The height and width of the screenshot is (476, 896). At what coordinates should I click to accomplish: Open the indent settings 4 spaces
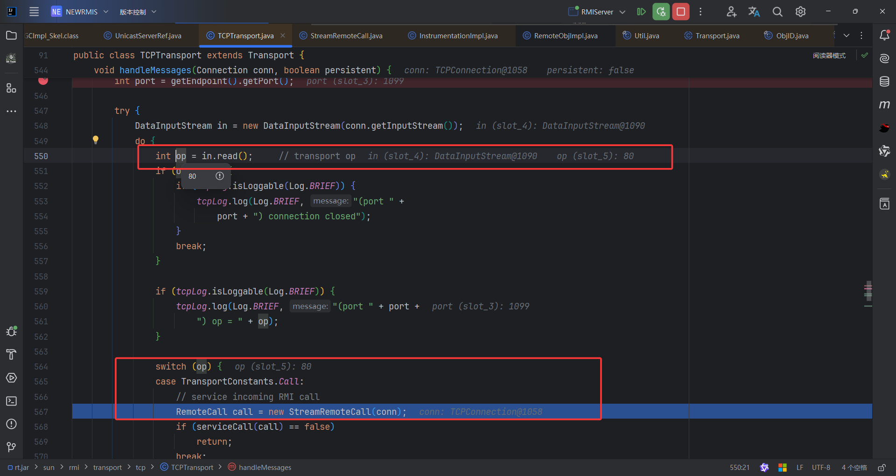pos(854,468)
